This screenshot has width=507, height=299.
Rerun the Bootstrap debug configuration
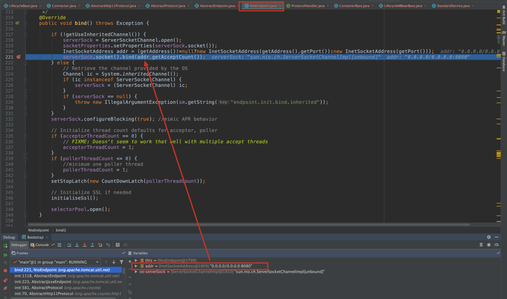(x=5, y=245)
